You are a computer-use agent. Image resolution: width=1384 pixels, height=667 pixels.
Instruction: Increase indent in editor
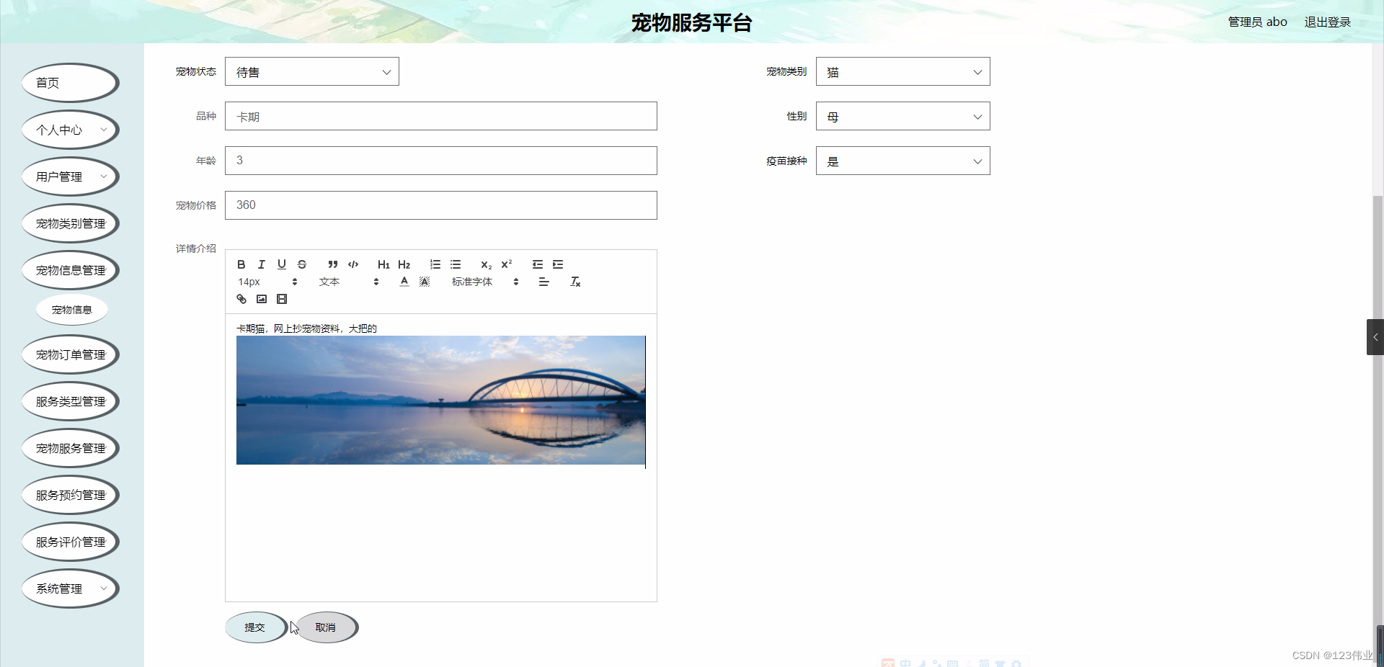[558, 264]
